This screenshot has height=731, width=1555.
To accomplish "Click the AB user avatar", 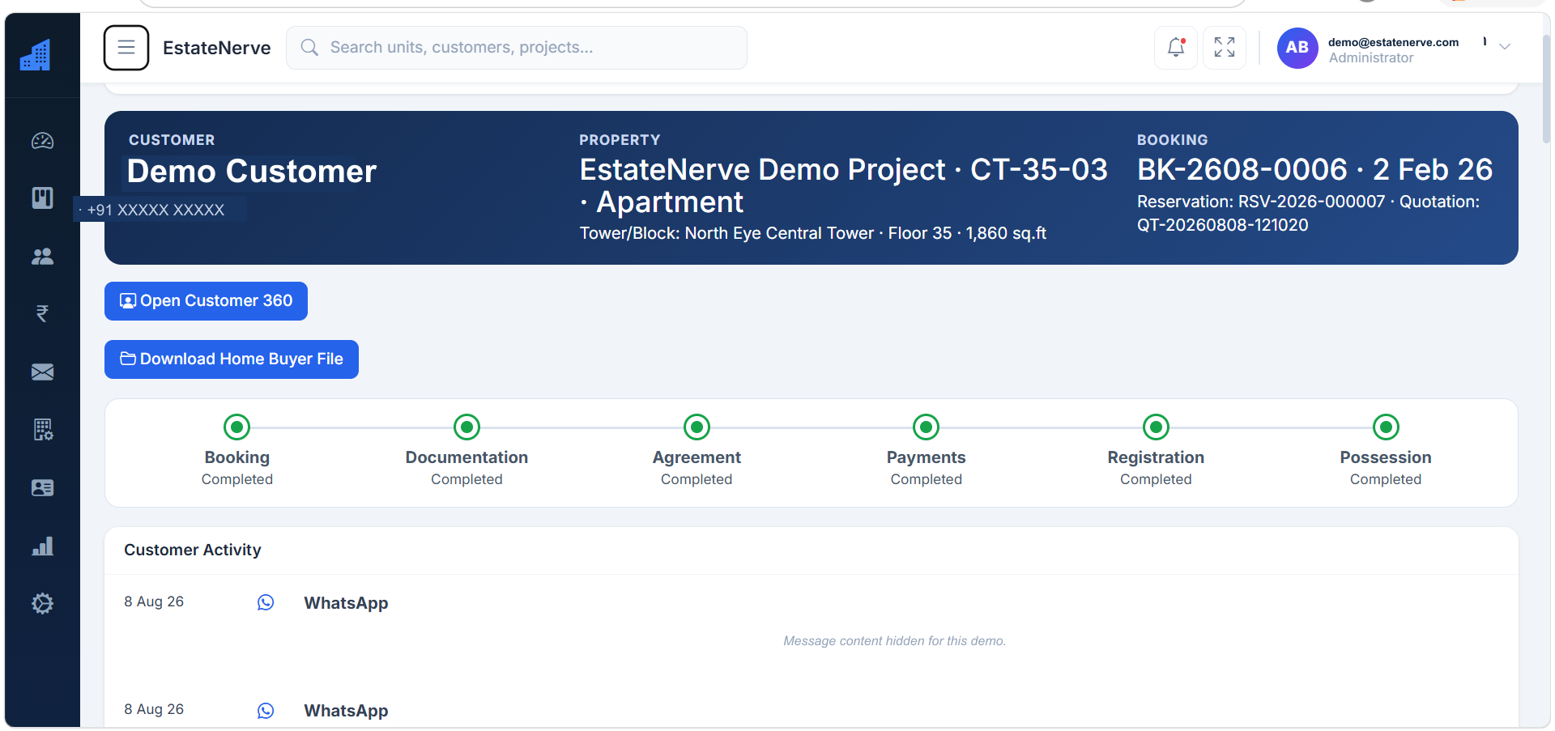I will click(x=1297, y=48).
